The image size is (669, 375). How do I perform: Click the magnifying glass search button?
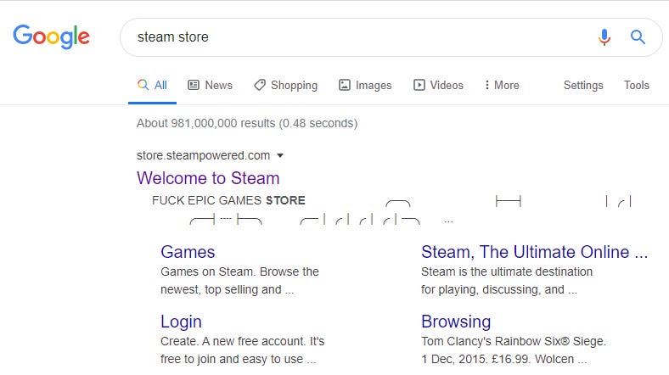pos(638,37)
